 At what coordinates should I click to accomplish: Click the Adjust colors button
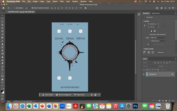coord(79,95)
